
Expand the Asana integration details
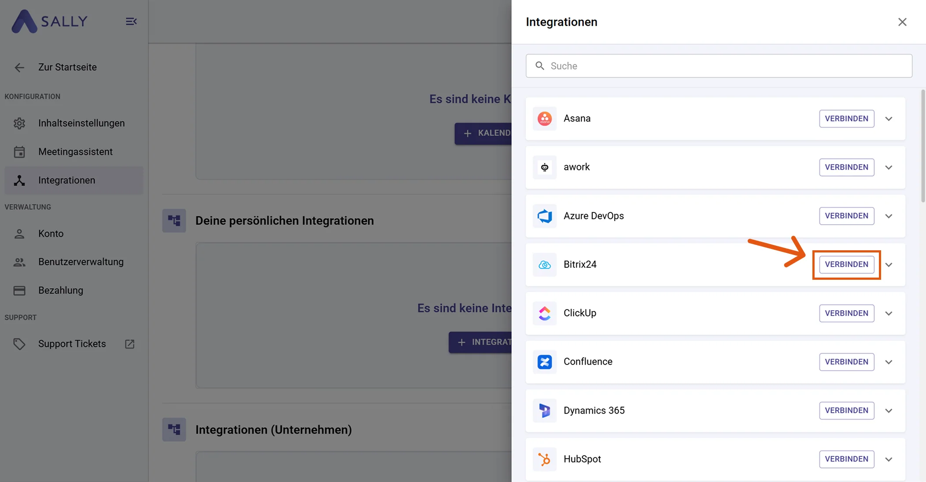(x=889, y=119)
